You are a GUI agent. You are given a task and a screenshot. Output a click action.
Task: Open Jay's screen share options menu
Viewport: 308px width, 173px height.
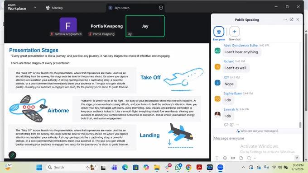click(161, 8)
